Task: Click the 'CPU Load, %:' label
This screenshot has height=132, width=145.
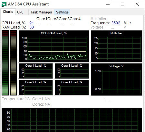Action: tap(14, 23)
